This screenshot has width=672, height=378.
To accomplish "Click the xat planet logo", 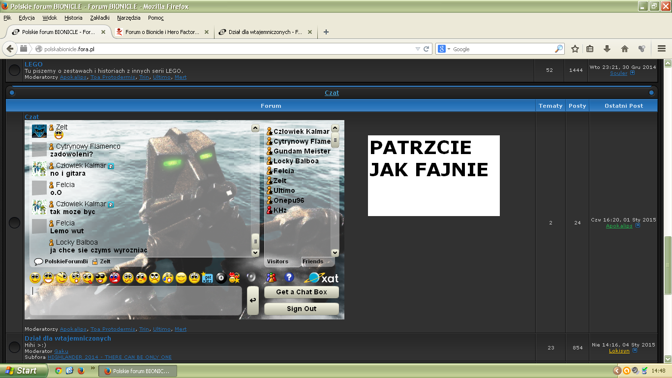I will tap(321, 278).
